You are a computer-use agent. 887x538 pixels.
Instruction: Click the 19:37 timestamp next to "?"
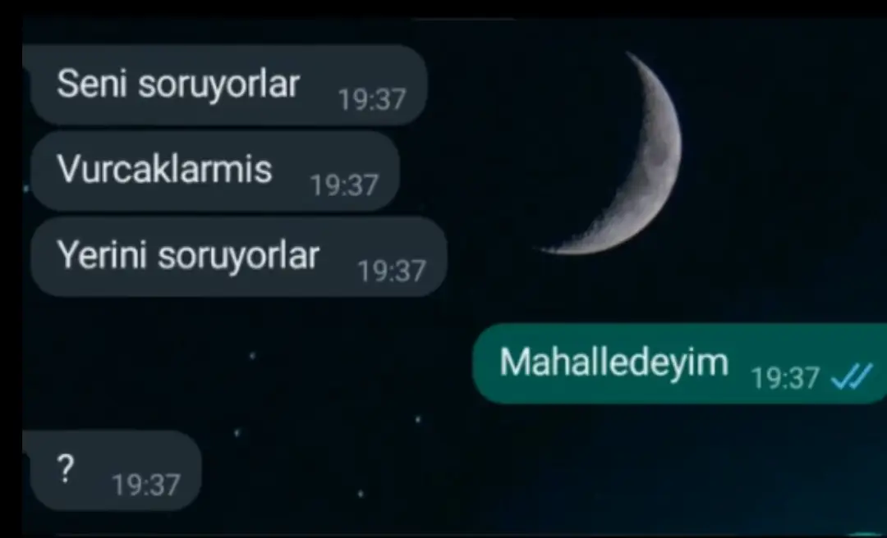pyautogui.click(x=146, y=485)
